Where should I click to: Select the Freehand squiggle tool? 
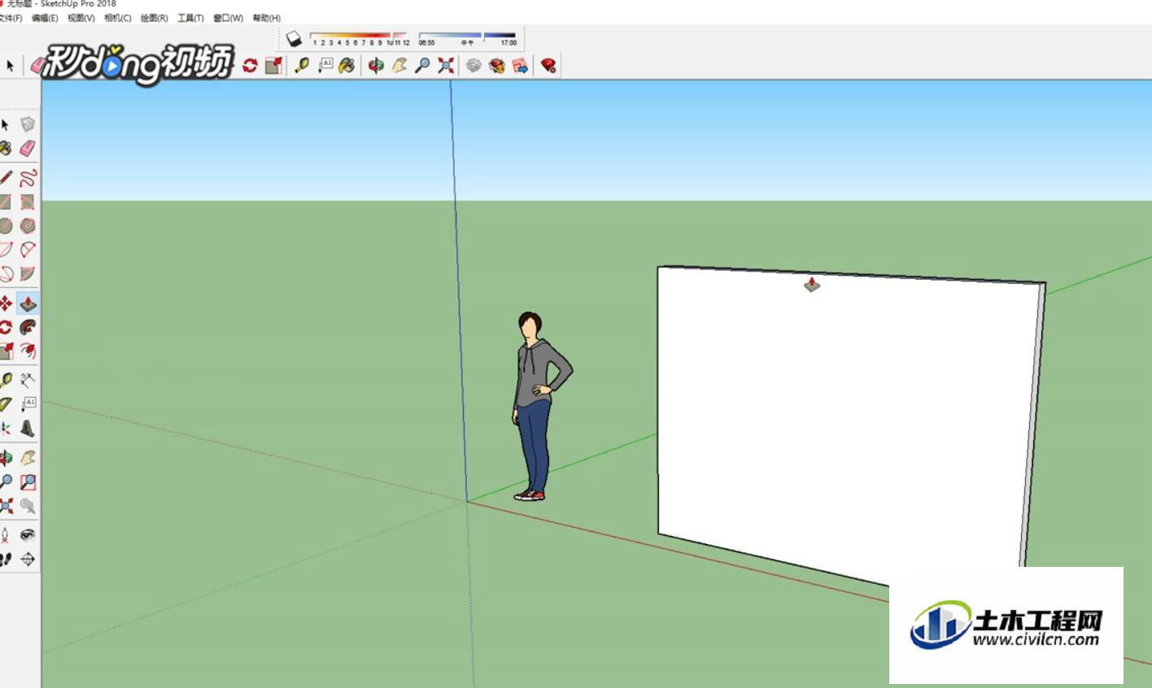[x=28, y=178]
